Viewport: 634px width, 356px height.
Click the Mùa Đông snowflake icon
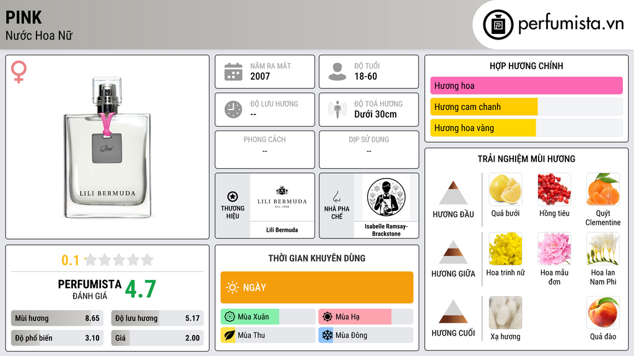pos(327,336)
